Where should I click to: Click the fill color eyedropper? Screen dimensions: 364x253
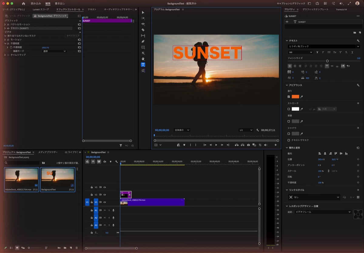[x=302, y=97]
